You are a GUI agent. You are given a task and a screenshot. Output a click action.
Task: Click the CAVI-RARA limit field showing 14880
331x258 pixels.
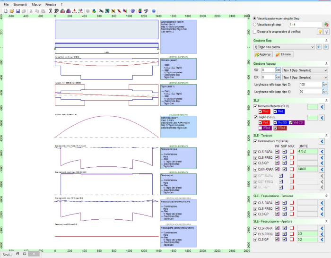[x=307, y=169]
